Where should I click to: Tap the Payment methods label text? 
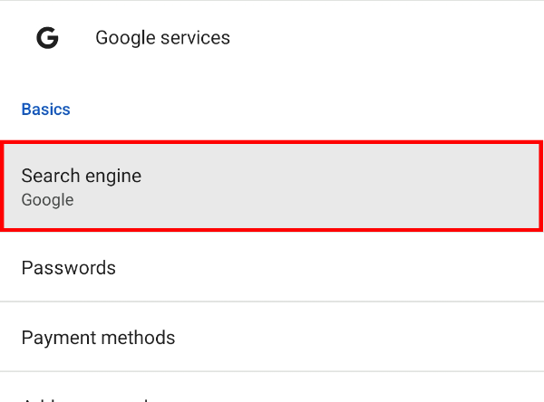point(98,338)
